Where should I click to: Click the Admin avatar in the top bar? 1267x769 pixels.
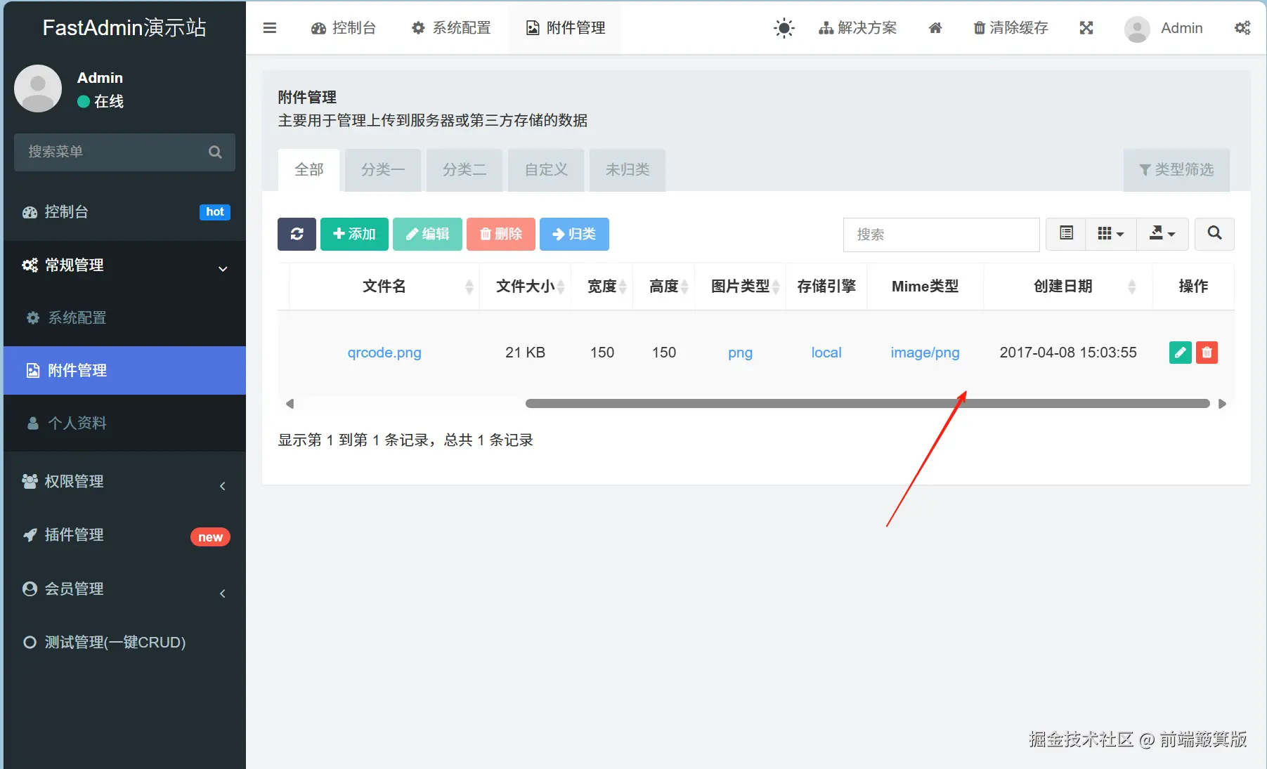1137,29
